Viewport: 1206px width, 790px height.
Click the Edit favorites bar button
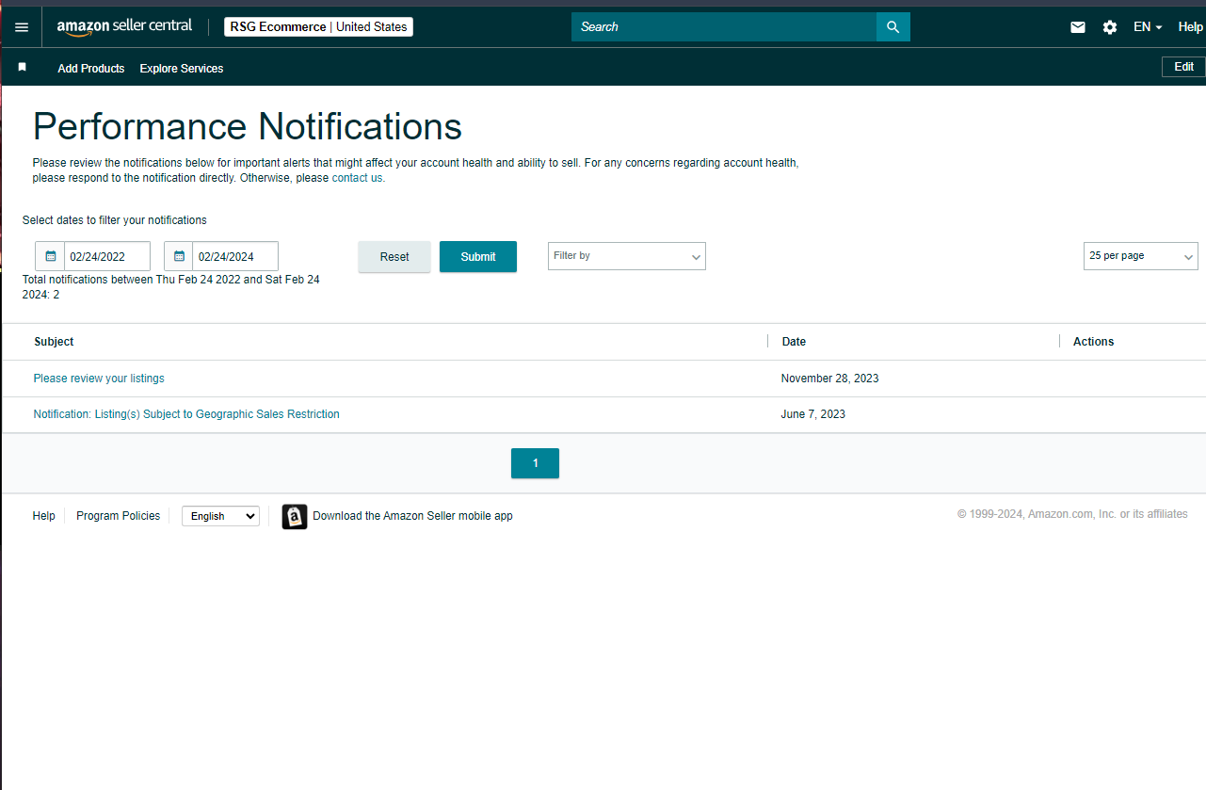pyautogui.click(x=1183, y=67)
